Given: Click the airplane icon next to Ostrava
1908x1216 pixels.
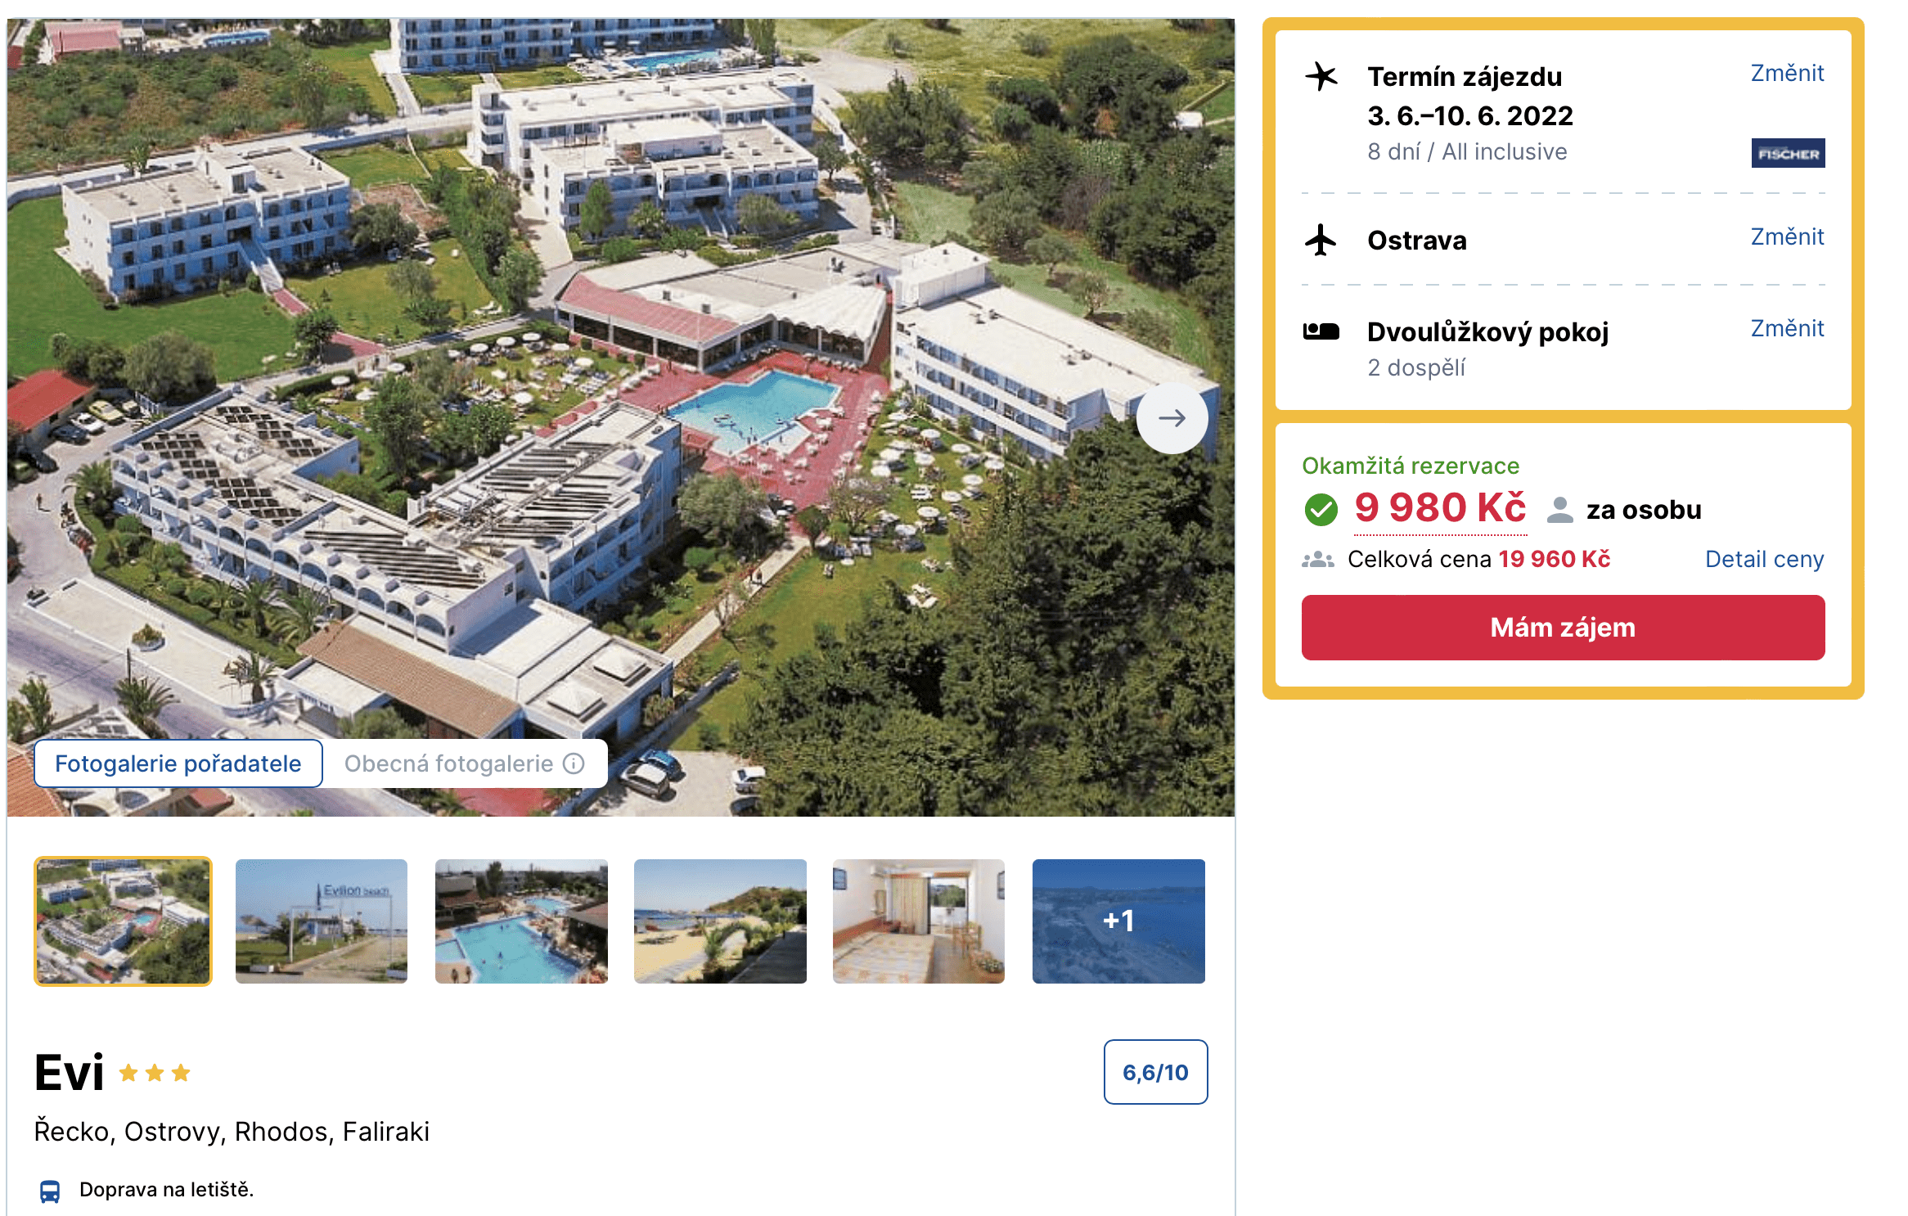Looking at the screenshot, I should pyautogui.click(x=1321, y=241).
